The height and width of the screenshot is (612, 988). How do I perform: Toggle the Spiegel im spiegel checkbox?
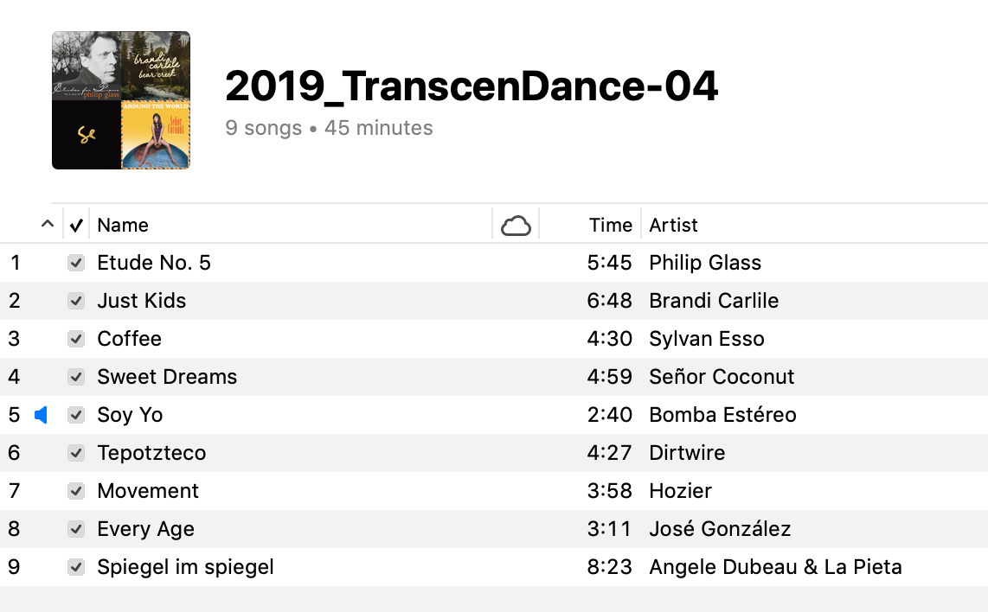click(76, 567)
